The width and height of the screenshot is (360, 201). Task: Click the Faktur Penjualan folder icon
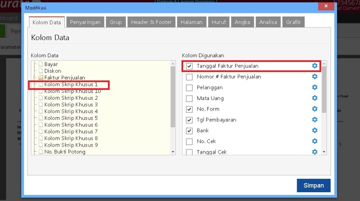point(41,78)
